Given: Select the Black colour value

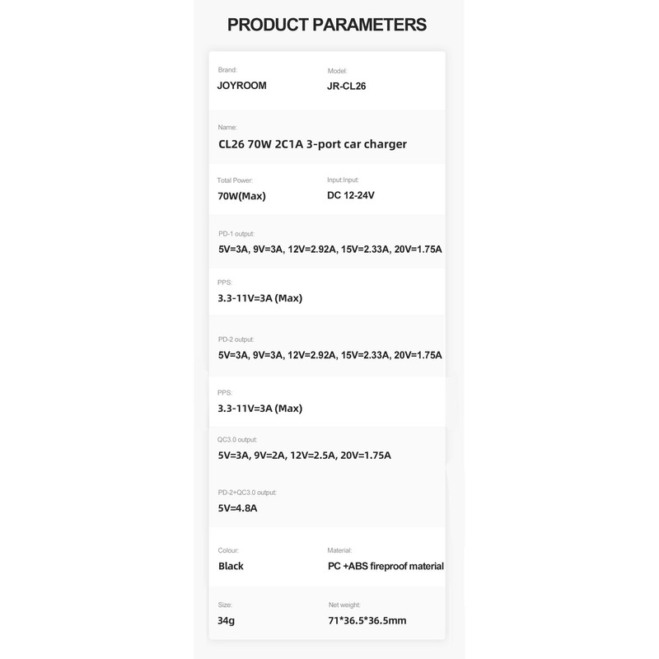Looking at the screenshot, I should pos(231,566).
